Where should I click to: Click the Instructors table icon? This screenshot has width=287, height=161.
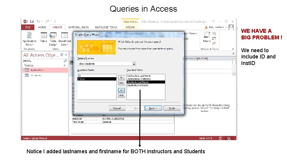(x=27, y=70)
